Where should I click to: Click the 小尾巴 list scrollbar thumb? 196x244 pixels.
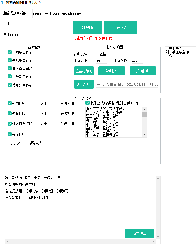point(144,114)
